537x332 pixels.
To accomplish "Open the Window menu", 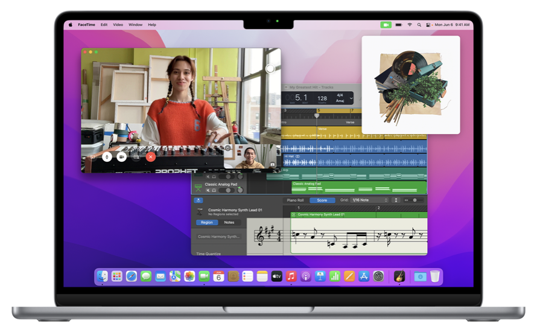I will tap(136, 25).
